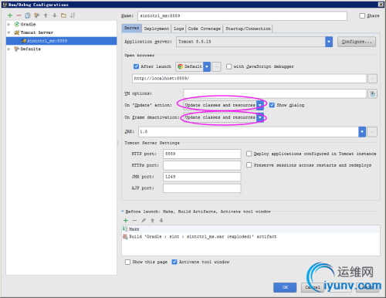The image size is (386, 298).
Task: Click the Build artifact task icon
Action: [x=125, y=236]
